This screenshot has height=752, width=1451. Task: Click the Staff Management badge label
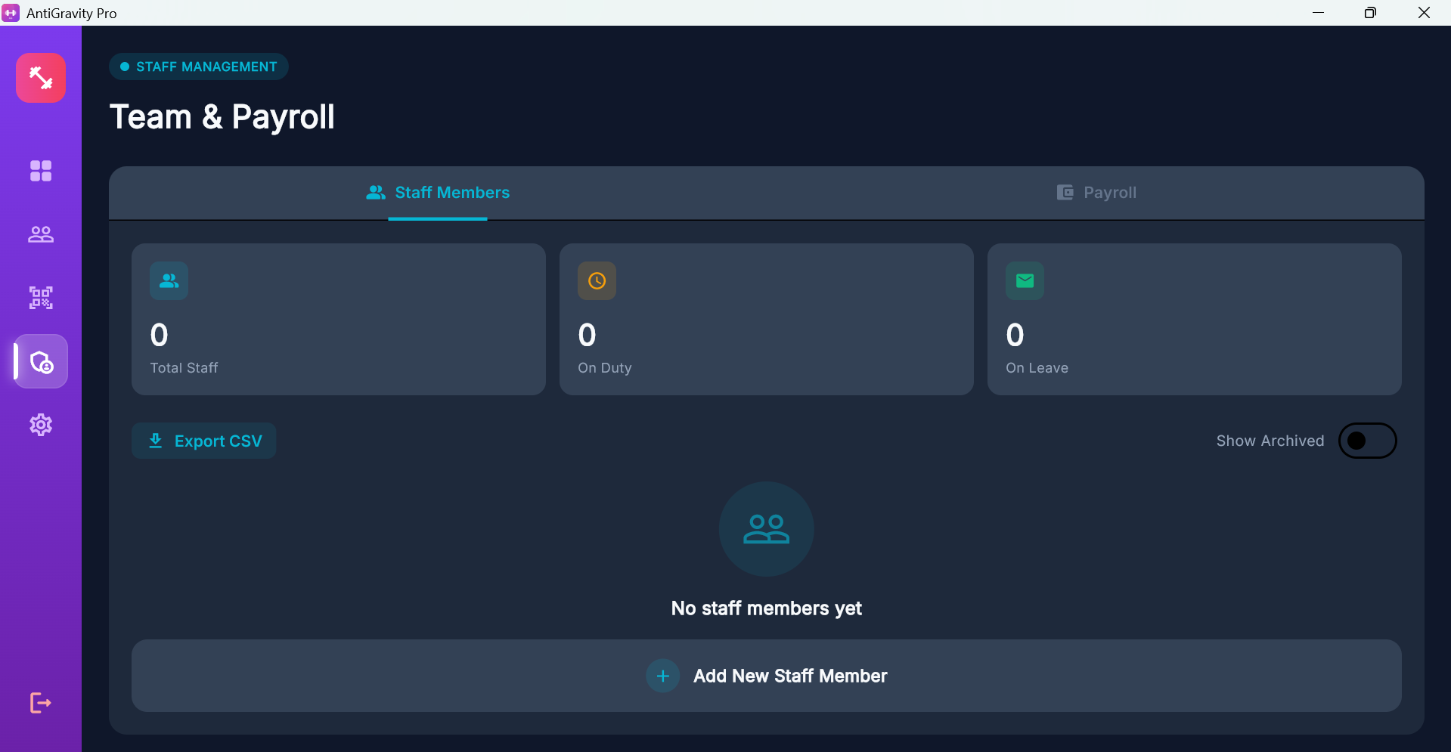(199, 67)
